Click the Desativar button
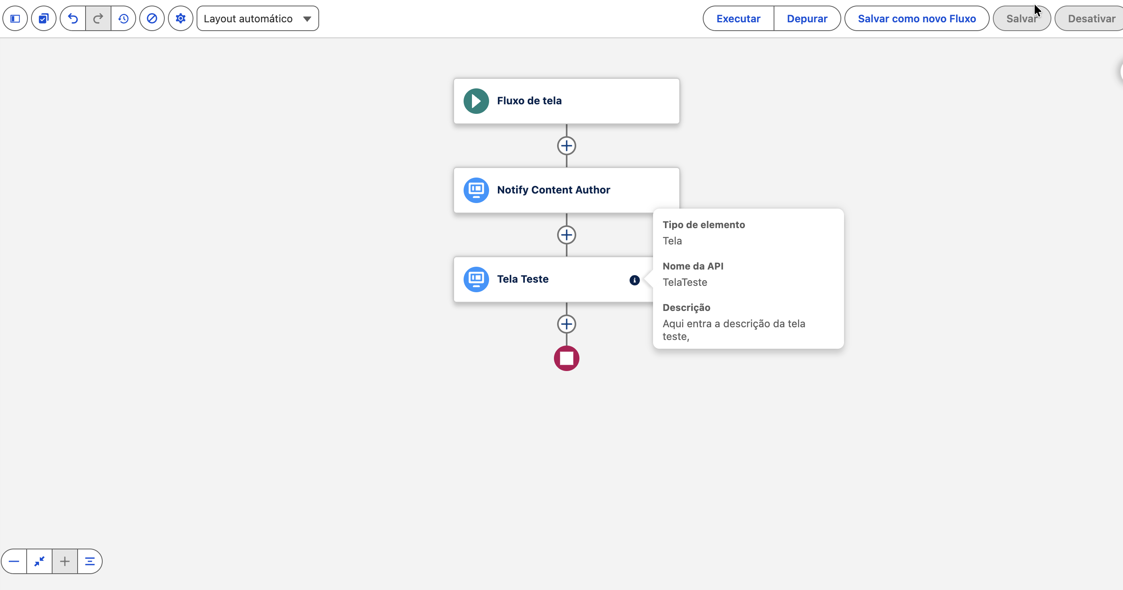The image size is (1123, 590). [1091, 19]
